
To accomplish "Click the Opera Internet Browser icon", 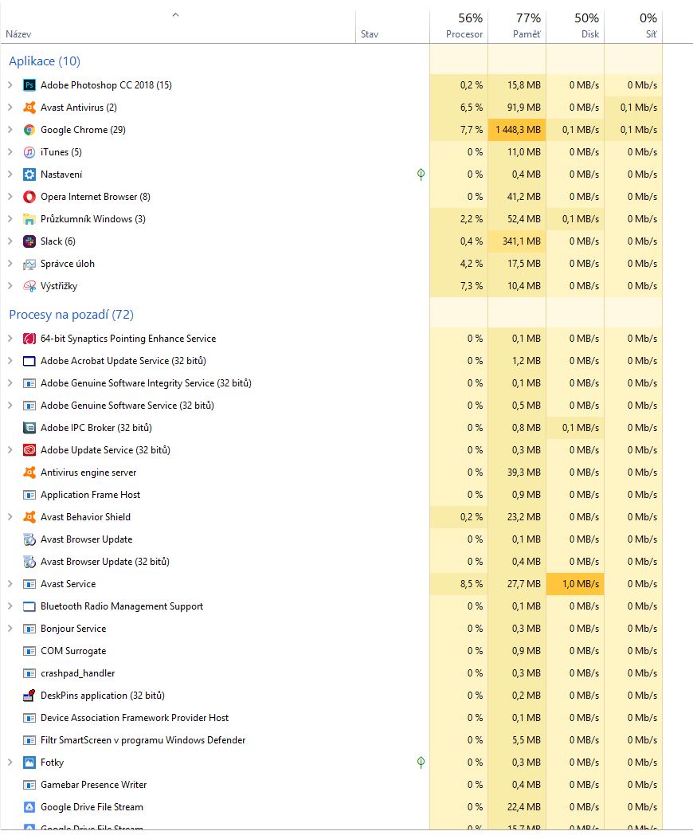I will point(29,197).
